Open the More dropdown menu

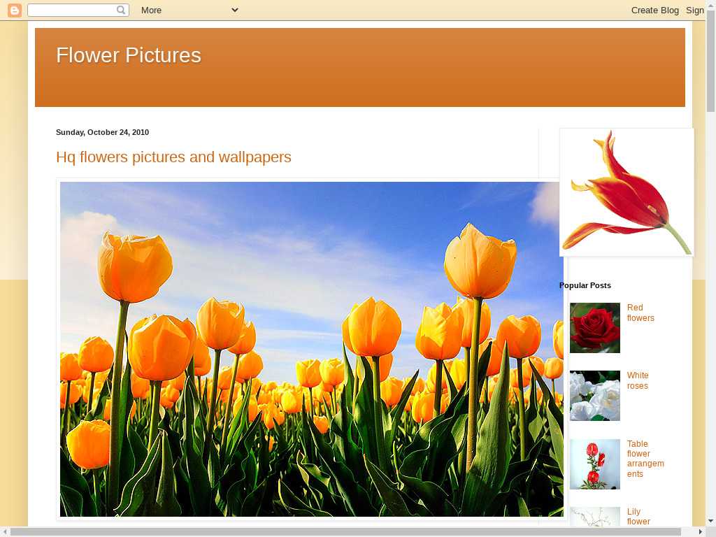pos(189,10)
